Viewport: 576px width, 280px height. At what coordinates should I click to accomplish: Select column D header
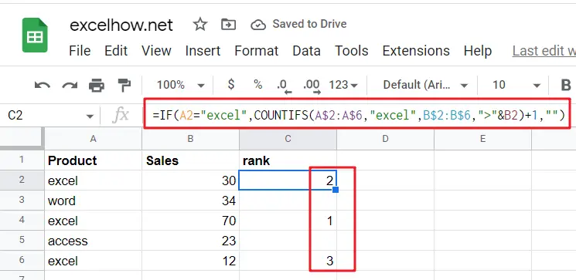click(x=385, y=139)
